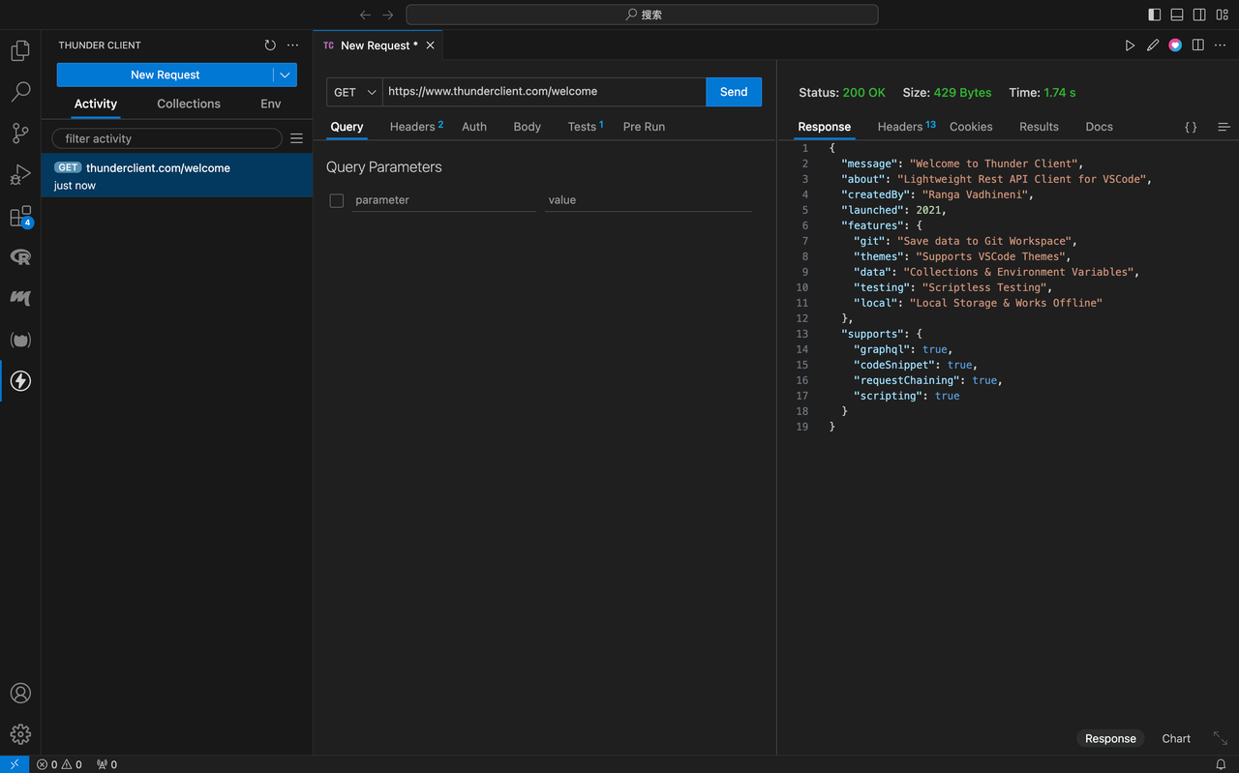Open the Run and Debug view

point(20,175)
